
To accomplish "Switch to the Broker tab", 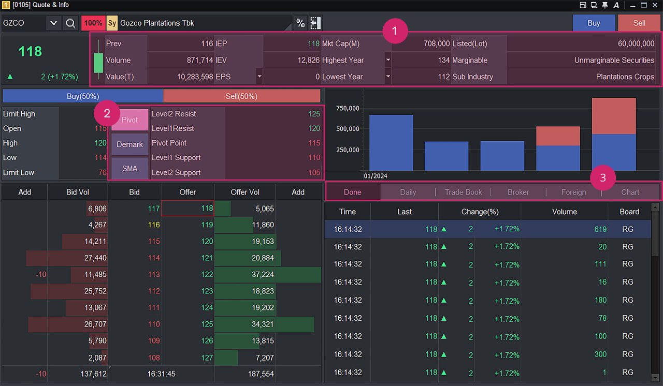I will [518, 192].
